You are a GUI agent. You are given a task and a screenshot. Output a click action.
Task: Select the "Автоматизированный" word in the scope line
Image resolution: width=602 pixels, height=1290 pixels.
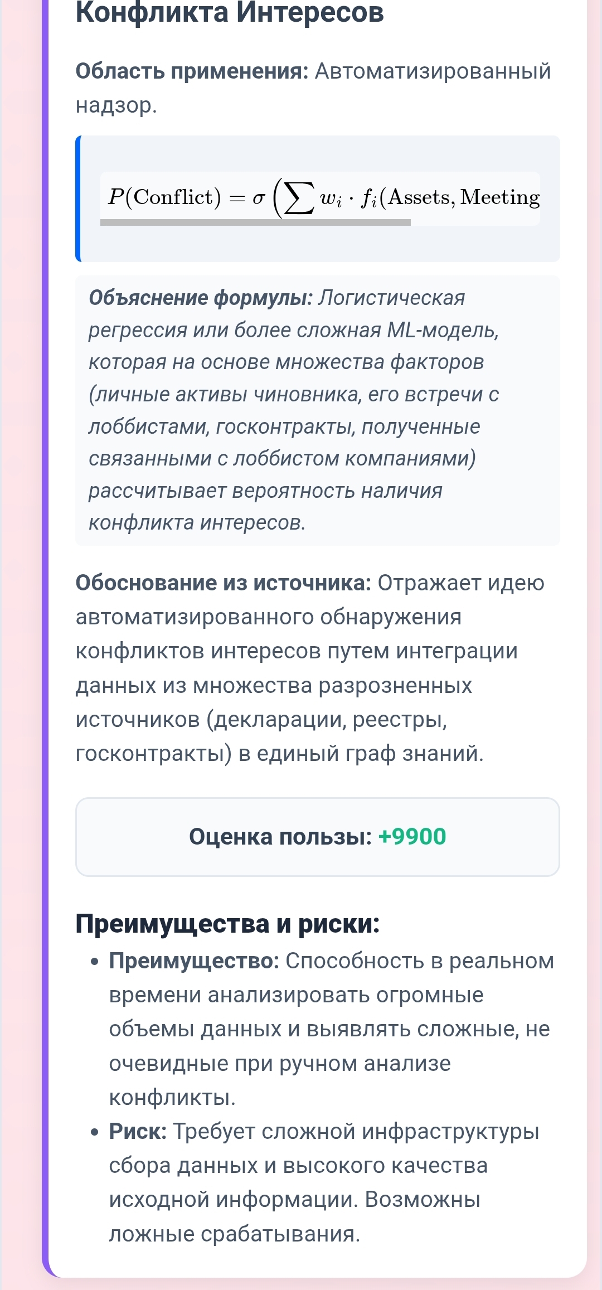(x=433, y=71)
